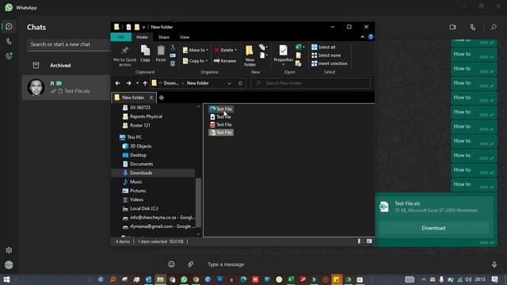Screen dimensions: 507x285
Task: Open the Jt chat
Action: [x=67, y=87]
